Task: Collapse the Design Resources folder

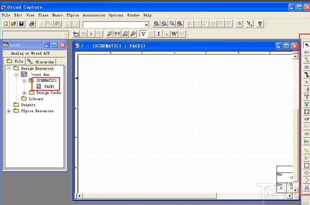Action: pos(9,68)
